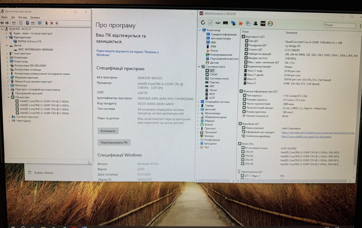The image size is (362, 228).
Task: Select the Кеш L3 row in AIDA64
Action: tap(282, 83)
